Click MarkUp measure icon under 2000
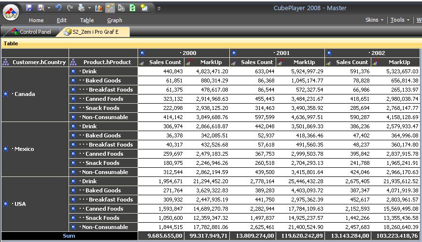The width and height of the screenshot is (422, 242). (x=188, y=63)
